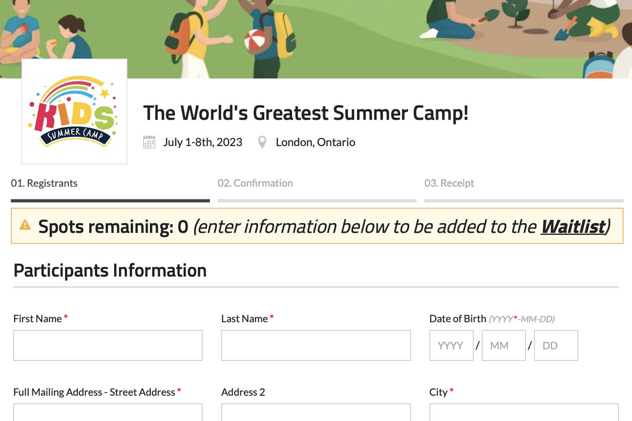Image resolution: width=632 pixels, height=421 pixels.
Task: Click the First Name input field
Action: 107,345
